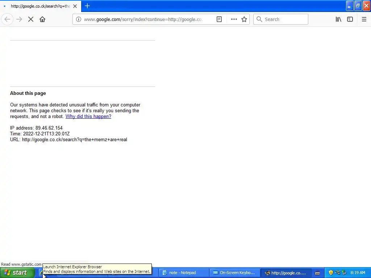
Task: Switch to On-Screen Keyboard in the taskbar
Action: [x=234, y=273]
